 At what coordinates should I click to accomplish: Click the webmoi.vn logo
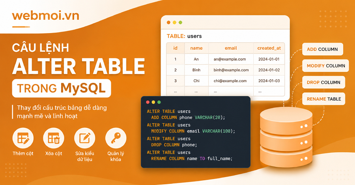[45, 16]
